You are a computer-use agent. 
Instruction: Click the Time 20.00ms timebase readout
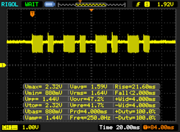coord(119,127)
